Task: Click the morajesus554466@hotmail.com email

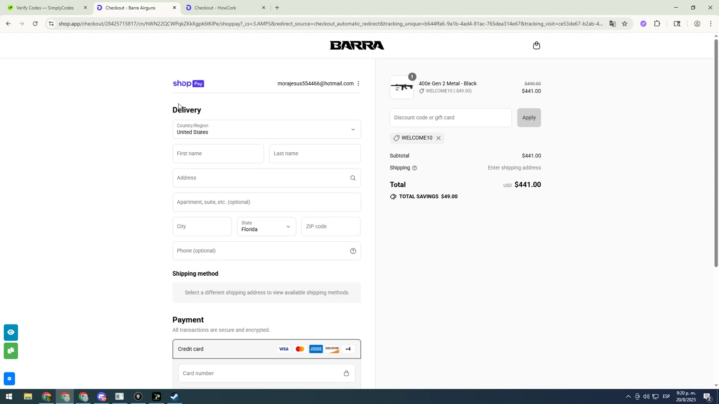Action: coord(315,84)
